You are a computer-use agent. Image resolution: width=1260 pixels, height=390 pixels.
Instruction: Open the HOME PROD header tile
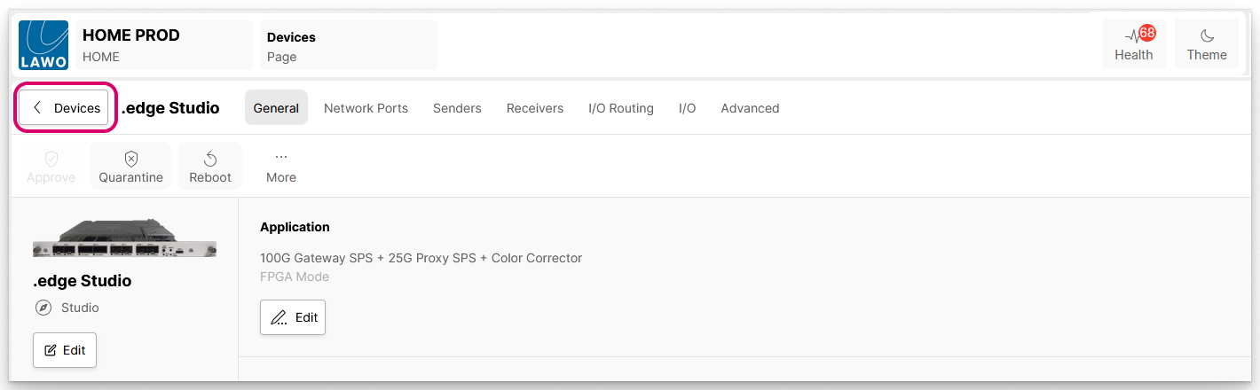tap(164, 45)
